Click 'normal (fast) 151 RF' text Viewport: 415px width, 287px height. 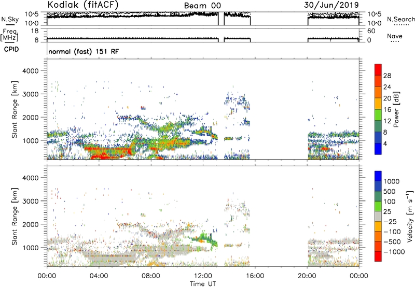(84, 51)
